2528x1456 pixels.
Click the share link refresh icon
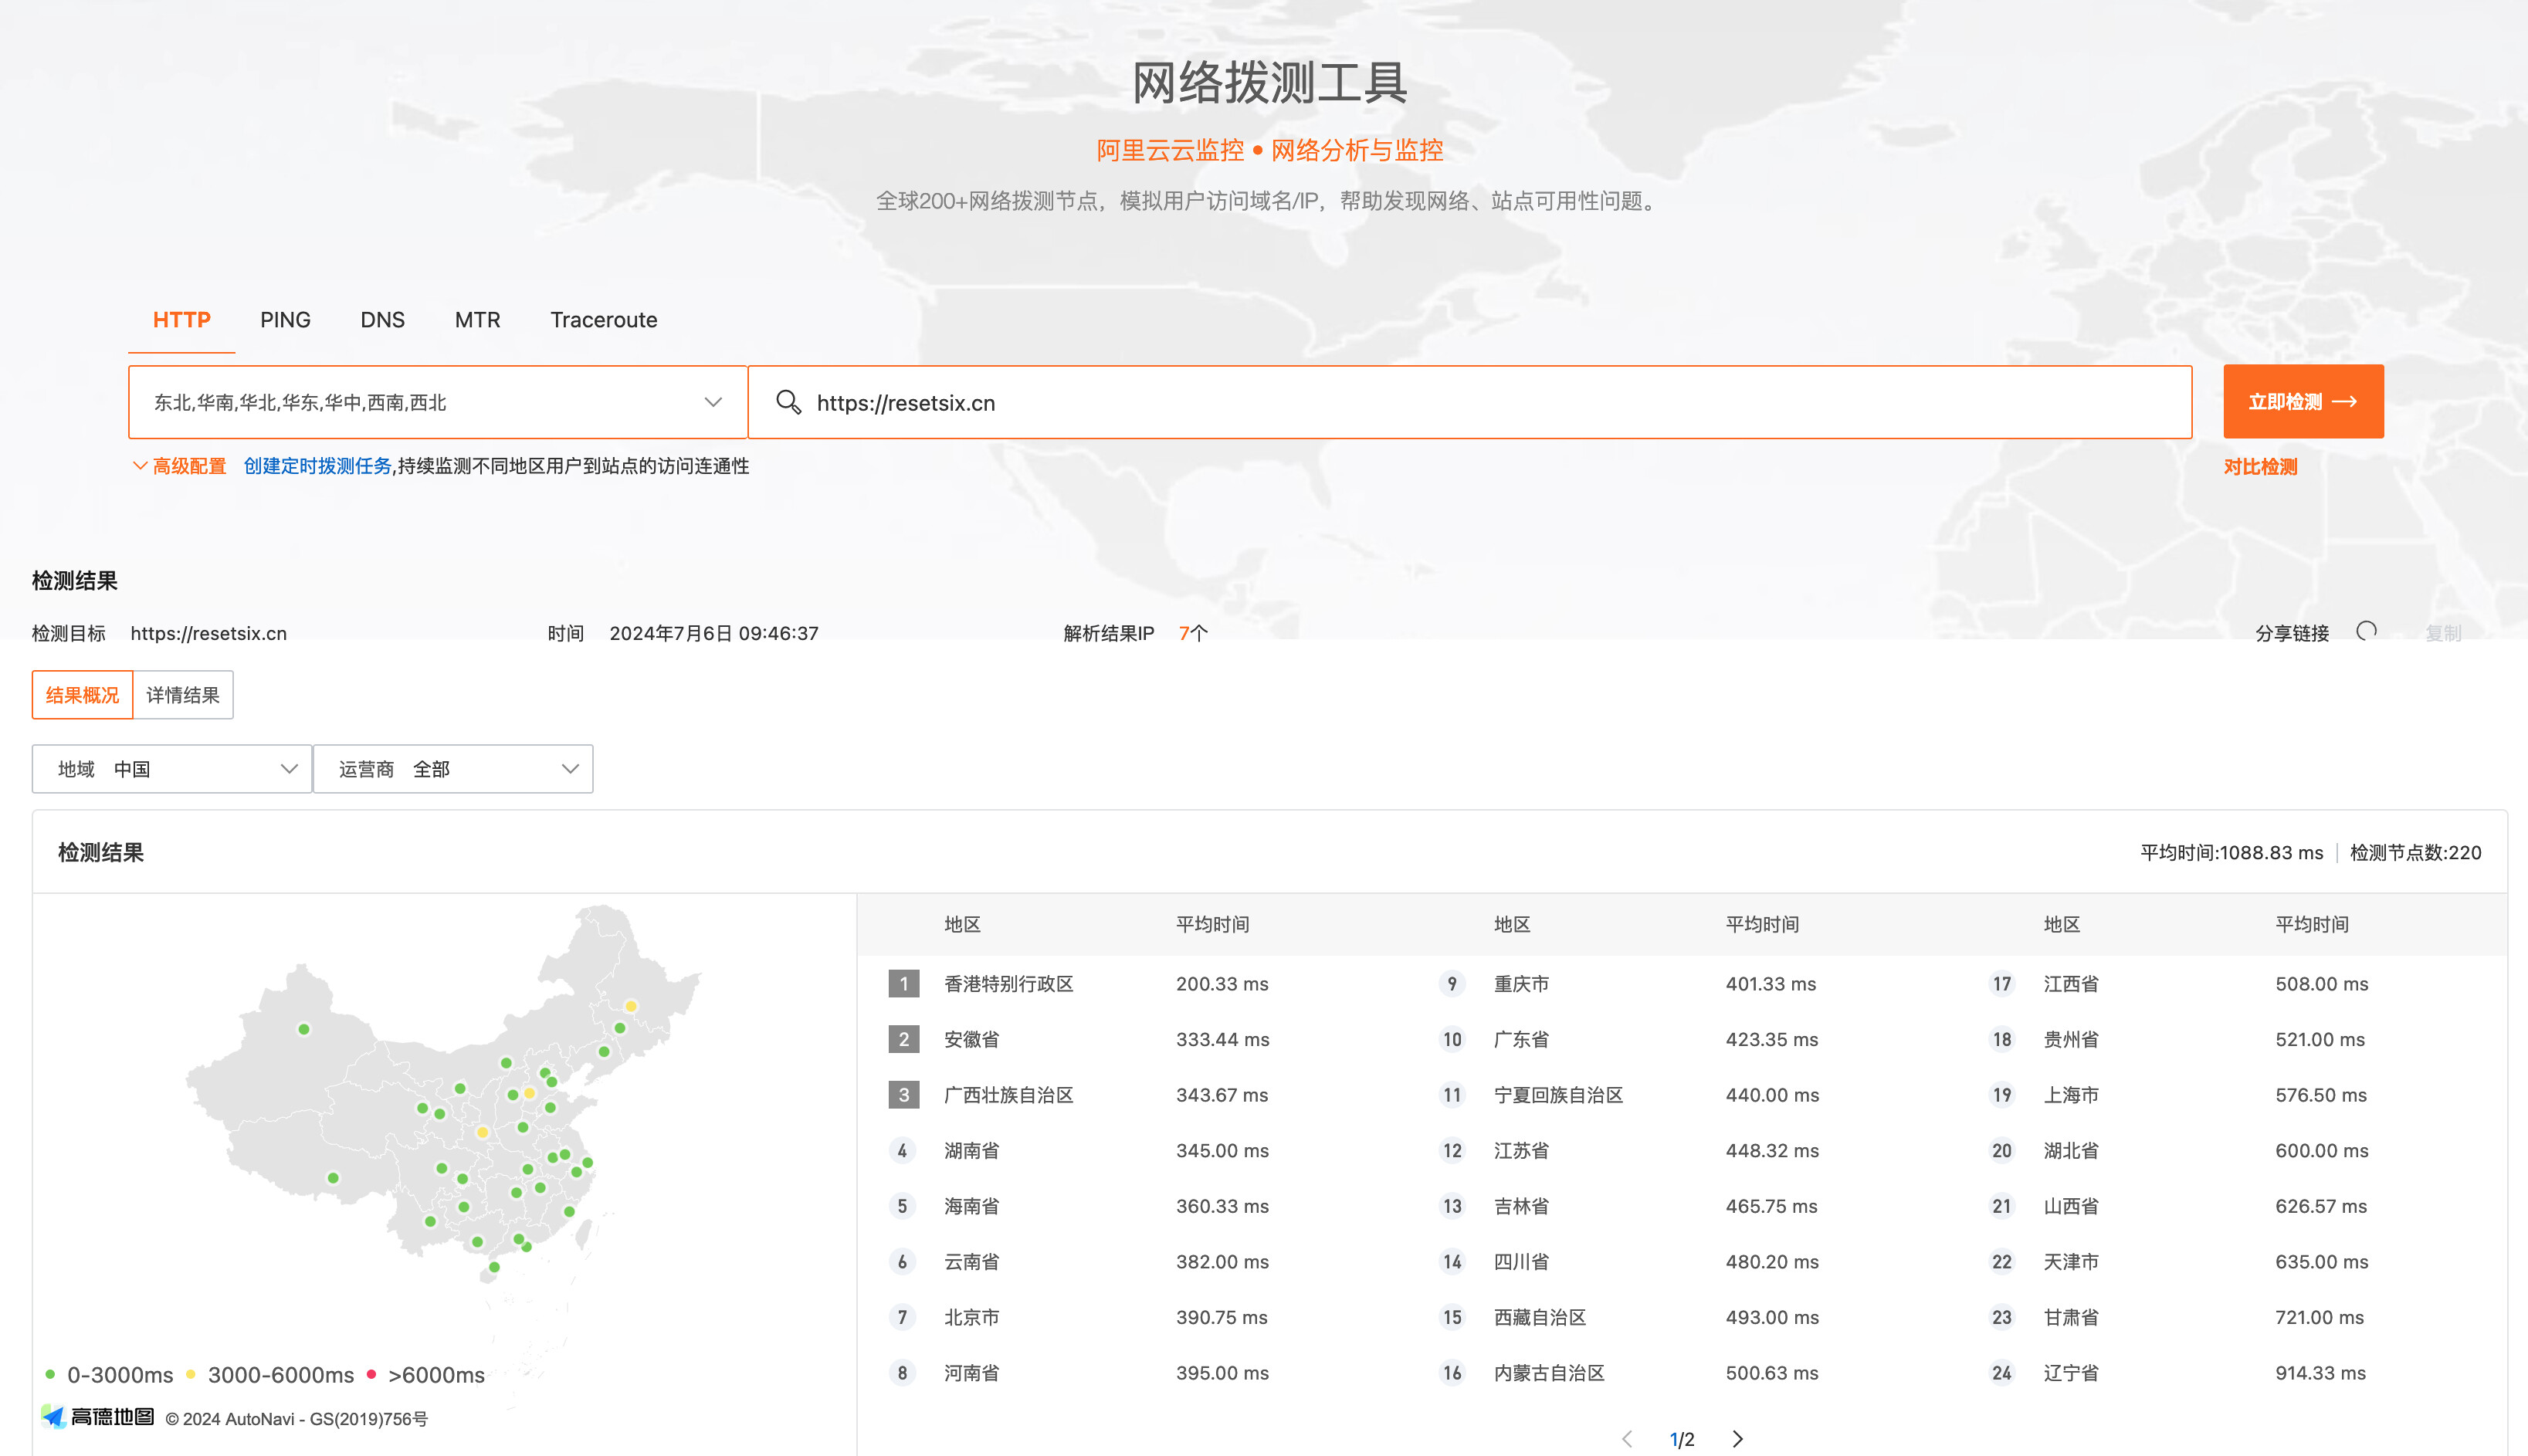(x=2366, y=631)
